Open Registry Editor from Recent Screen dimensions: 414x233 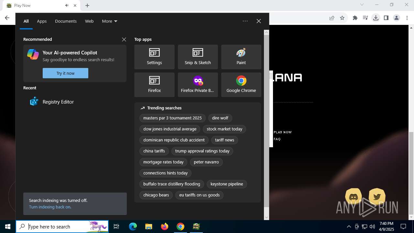coord(58,102)
